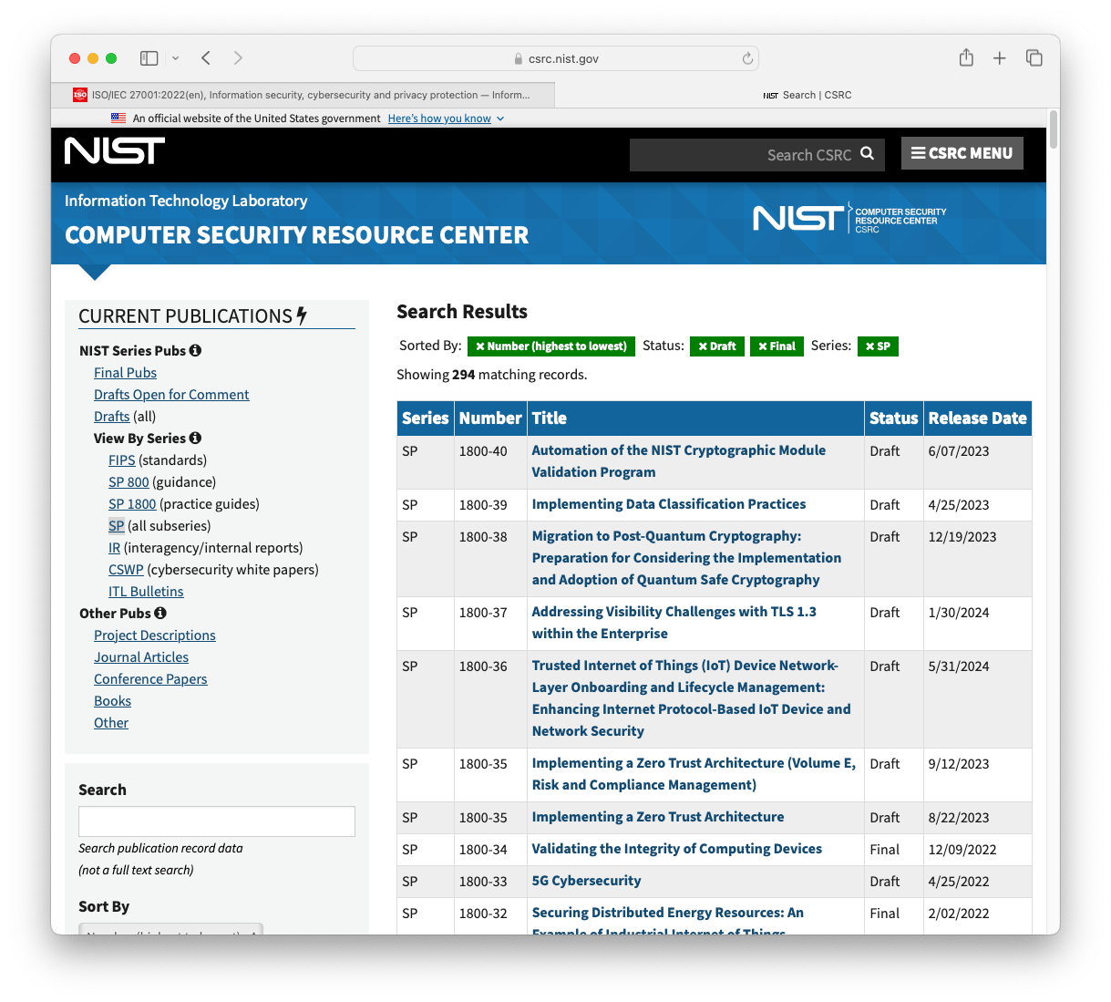Click the NIST logo in black header
The image size is (1111, 1002).
[115, 150]
